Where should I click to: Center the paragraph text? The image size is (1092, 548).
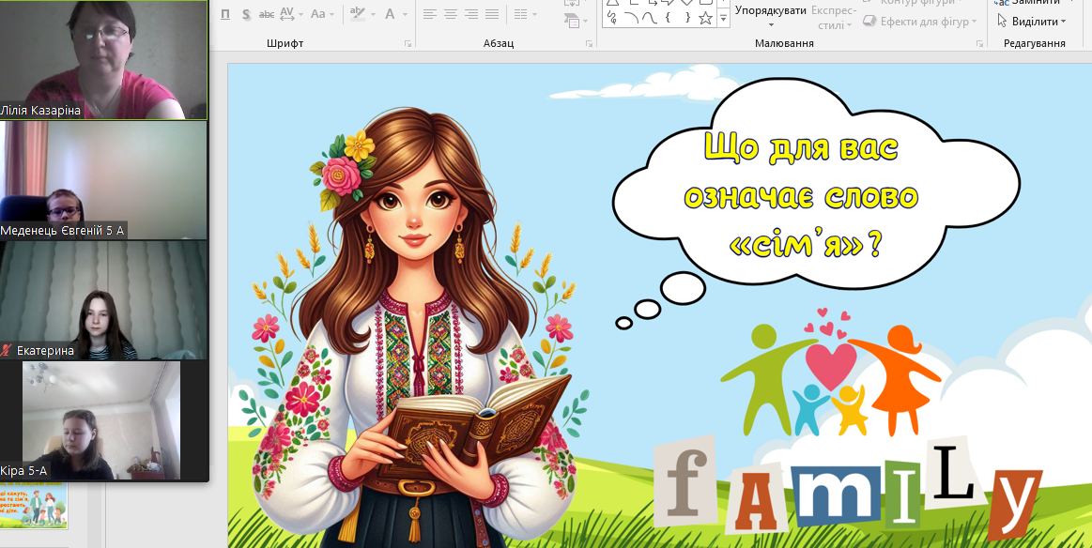click(x=451, y=14)
